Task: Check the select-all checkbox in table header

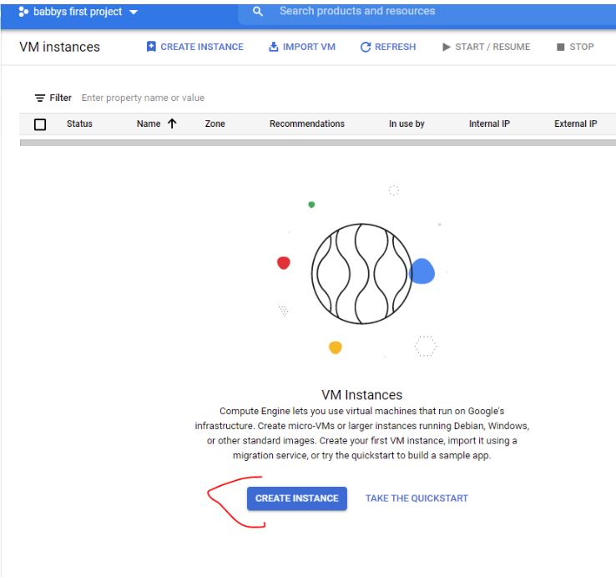Action: point(40,124)
